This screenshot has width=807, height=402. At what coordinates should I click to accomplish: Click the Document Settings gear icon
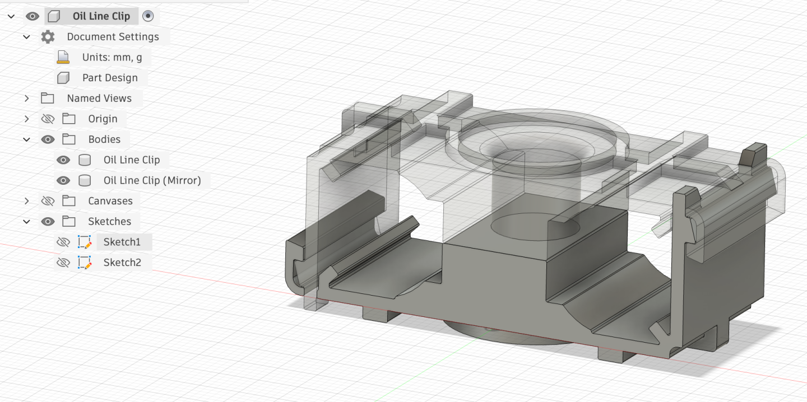[48, 37]
